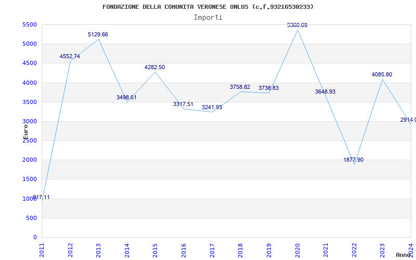
Task: Click the 1500 y-axis tick label
Action: (x=30, y=179)
